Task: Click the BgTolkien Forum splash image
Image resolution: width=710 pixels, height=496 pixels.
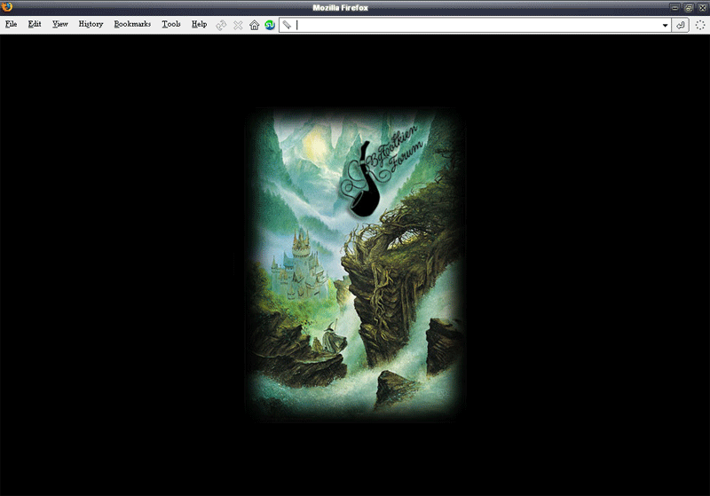Action: (354, 264)
